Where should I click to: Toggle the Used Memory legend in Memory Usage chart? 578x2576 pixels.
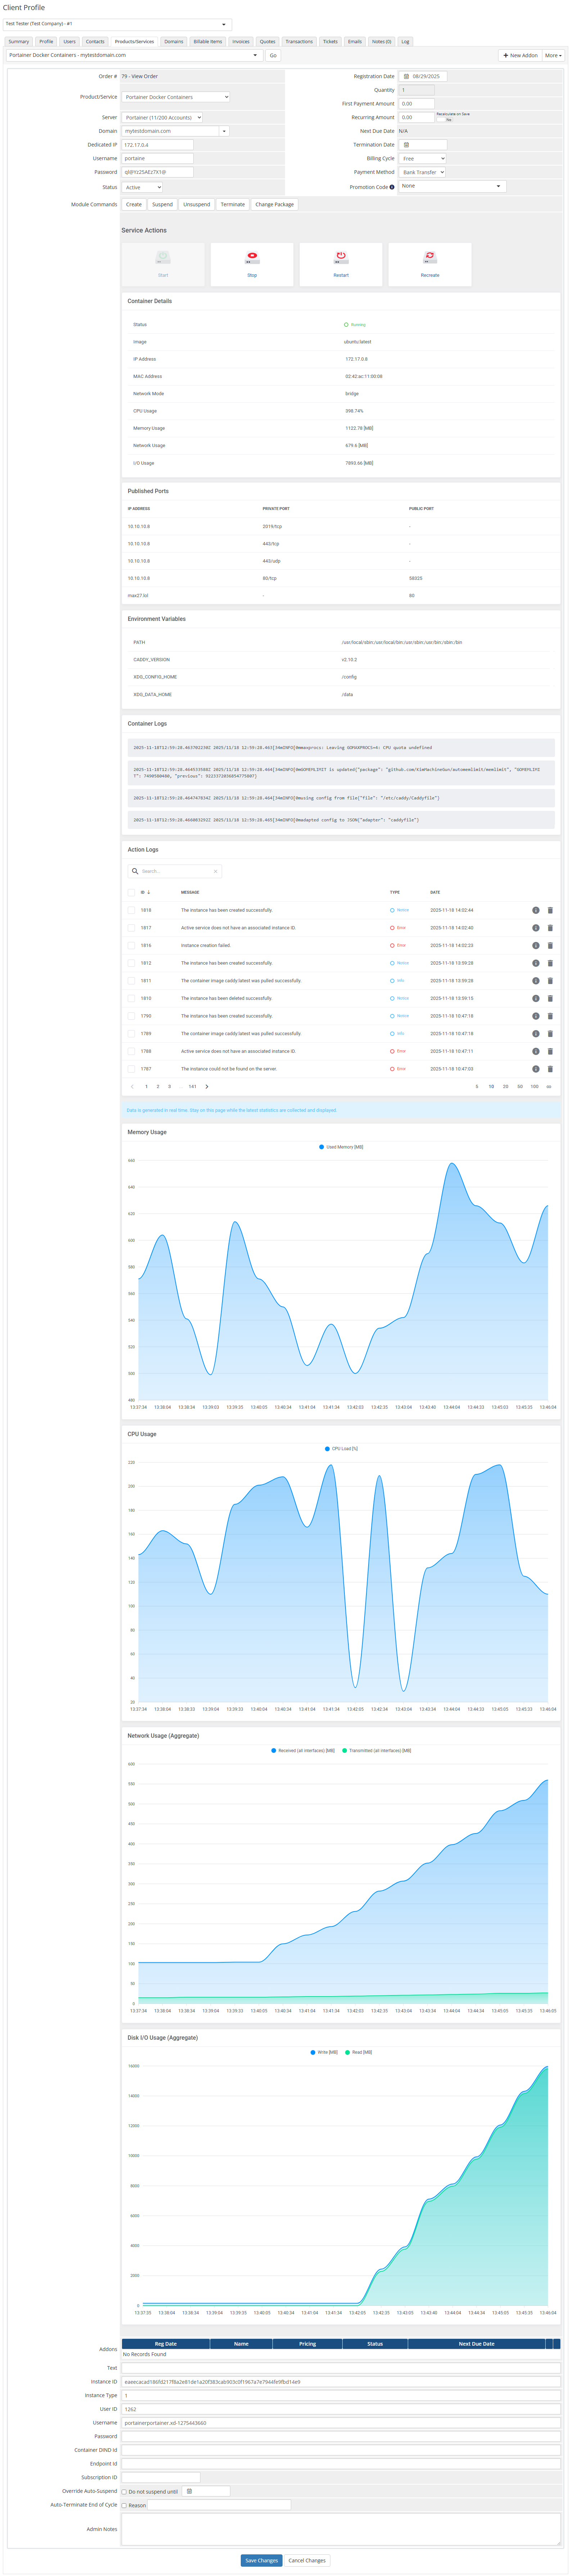342,1147
